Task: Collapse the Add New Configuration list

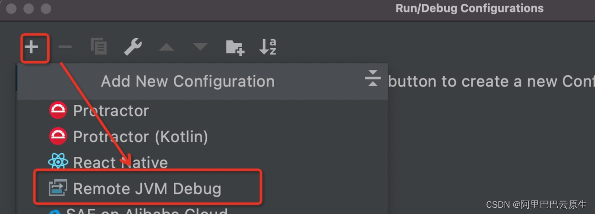Action: tap(372, 78)
